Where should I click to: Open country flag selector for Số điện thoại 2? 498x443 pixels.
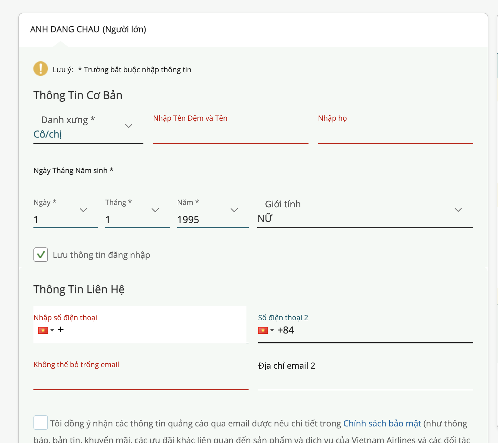pyautogui.click(x=266, y=330)
